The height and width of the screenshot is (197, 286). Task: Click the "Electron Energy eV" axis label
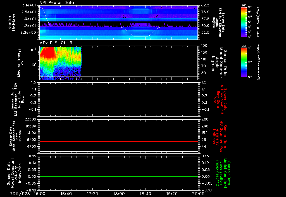point(20,63)
